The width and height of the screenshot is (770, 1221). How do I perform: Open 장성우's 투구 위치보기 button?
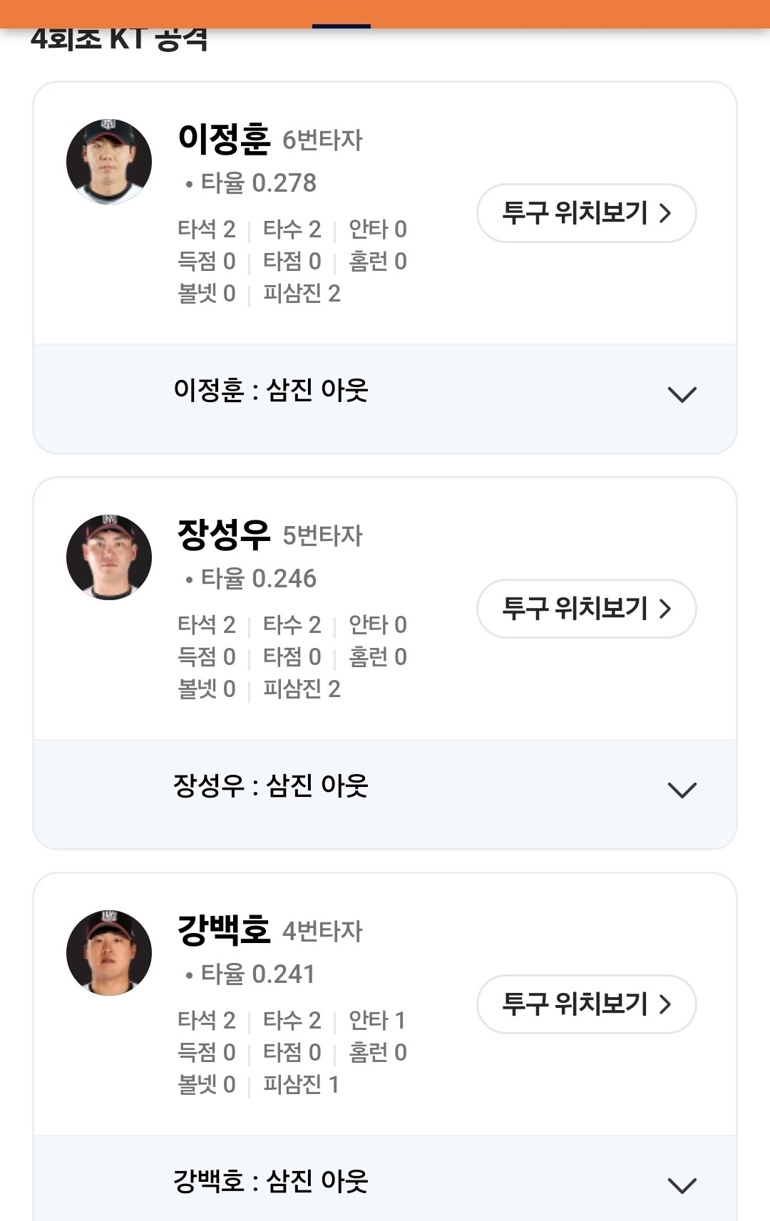586,609
